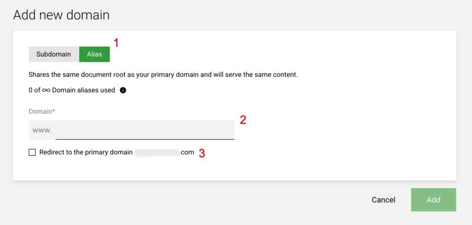This screenshot has height=225, width=472.
Task: Click the green Add button
Action: click(x=433, y=200)
